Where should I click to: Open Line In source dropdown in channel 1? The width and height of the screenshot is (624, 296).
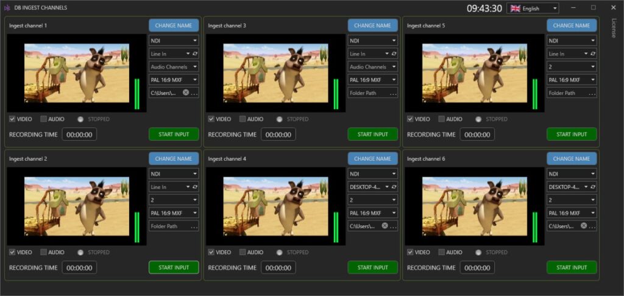[x=170, y=54]
